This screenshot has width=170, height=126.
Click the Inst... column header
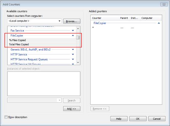click(x=134, y=18)
